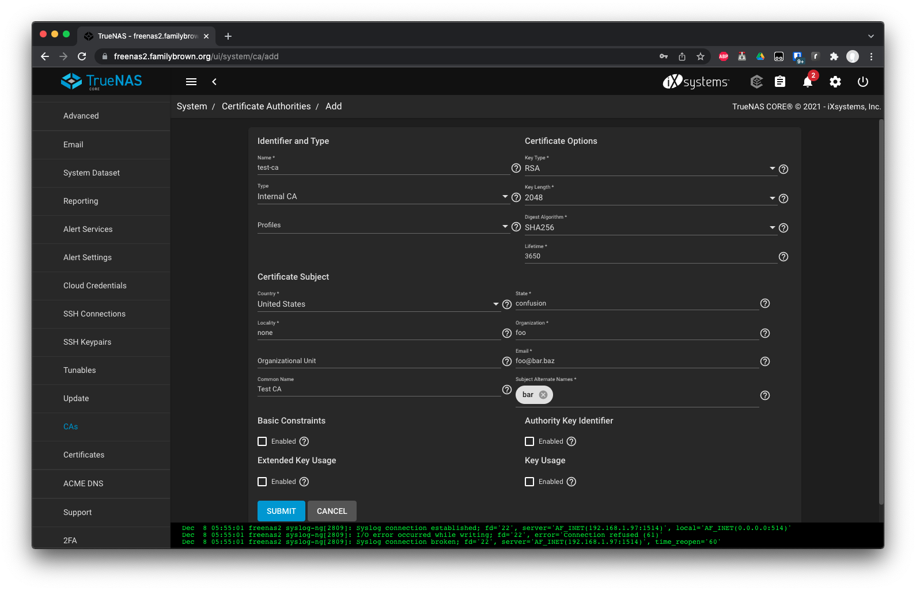This screenshot has width=916, height=591.
Task: Click the page vertical scrollbar
Action: click(881, 311)
